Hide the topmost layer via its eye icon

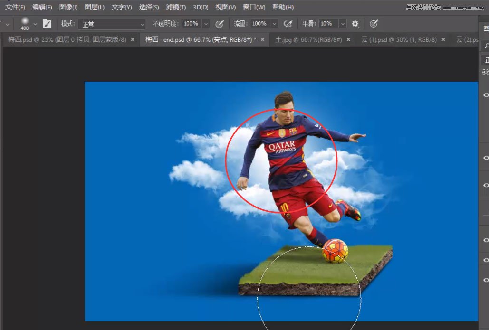point(486,95)
